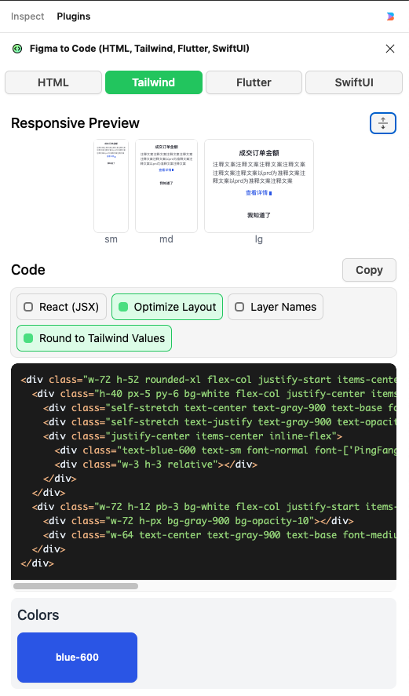Click the lg responsive preview thumbnail
Screen dimensions: 409x696
(259, 186)
